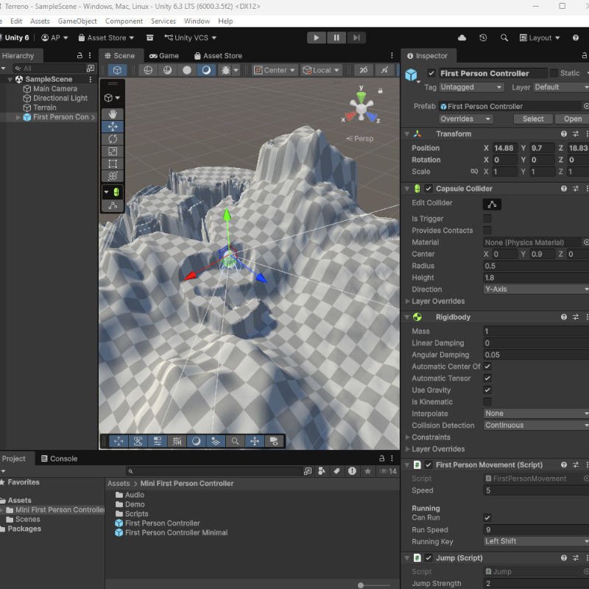The width and height of the screenshot is (589, 589).
Task: Open the Tag Untagged dropdown
Action: (471, 87)
